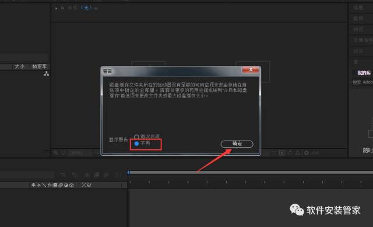Sort project items by 帧速率 column

(39, 67)
